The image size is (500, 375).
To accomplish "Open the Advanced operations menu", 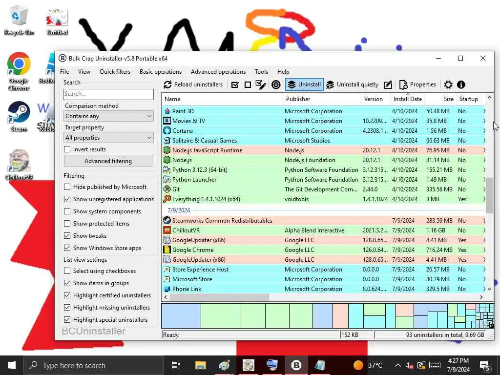I will (x=218, y=71).
